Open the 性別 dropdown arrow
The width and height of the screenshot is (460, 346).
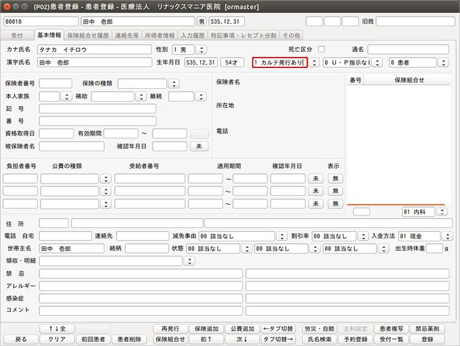tap(201, 50)
